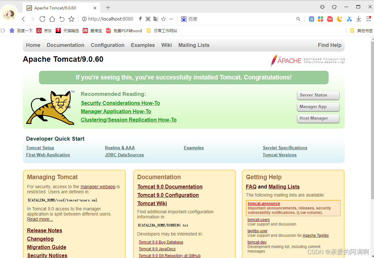Screen dimensions: 374x258
Task: Open the 日常工作网站 bookmark folder
Action: point(162,31)
